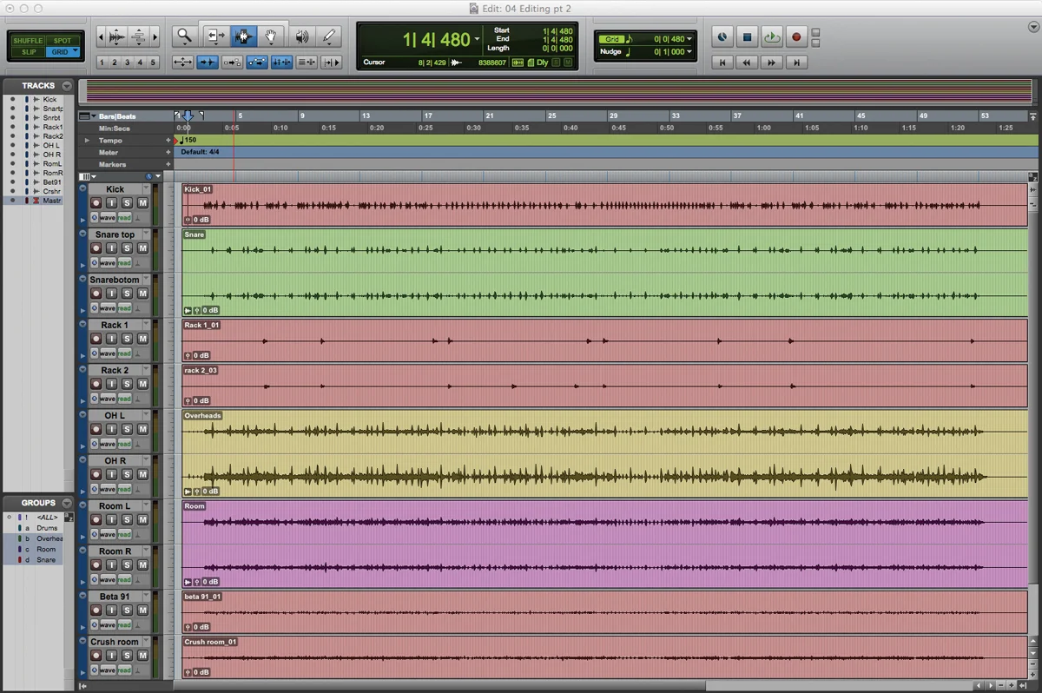Image resolution: width=1042 pixels, height=693 pixels.
Task: Switch to Spot edit mode
Action: (63, 39)
